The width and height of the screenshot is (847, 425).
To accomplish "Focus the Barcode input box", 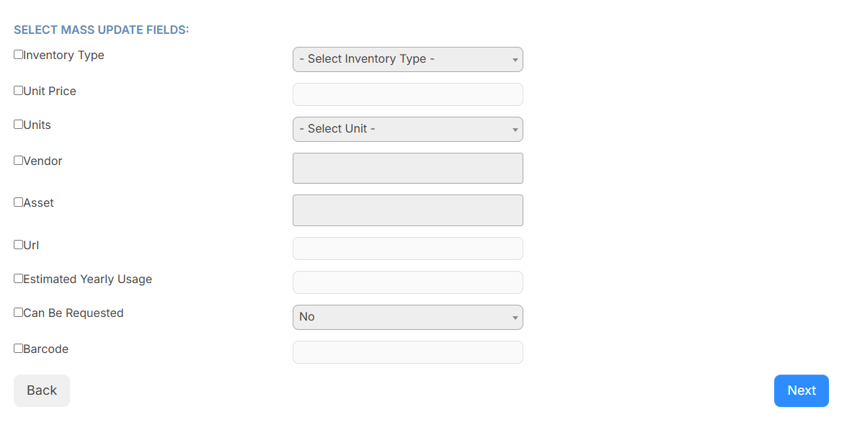I will click(407, 352).
